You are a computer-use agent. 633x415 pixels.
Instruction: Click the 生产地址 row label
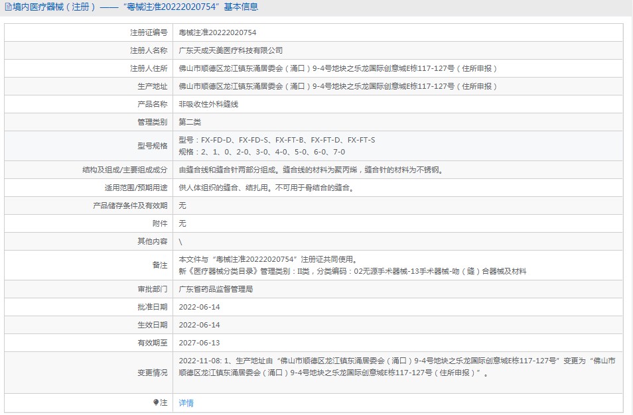(152, 86)
